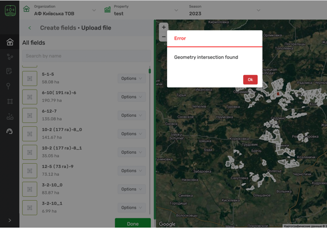Zoom out on the map with minus
327x229 pixels.
(x=164, y=37)
